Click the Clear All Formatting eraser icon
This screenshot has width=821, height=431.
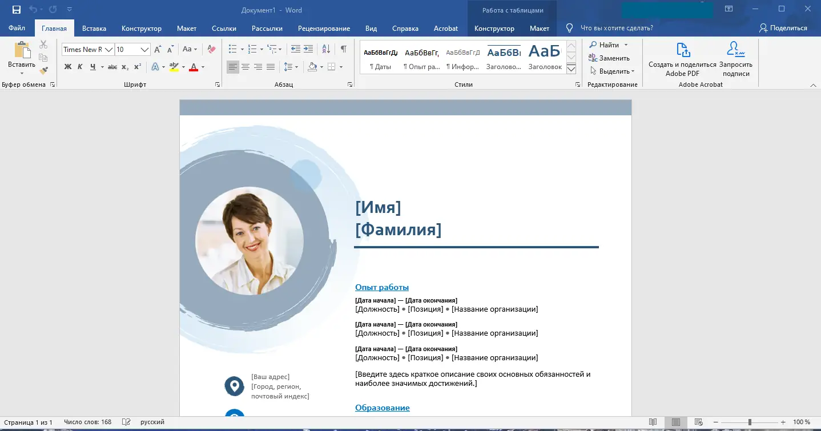(211, 50)
